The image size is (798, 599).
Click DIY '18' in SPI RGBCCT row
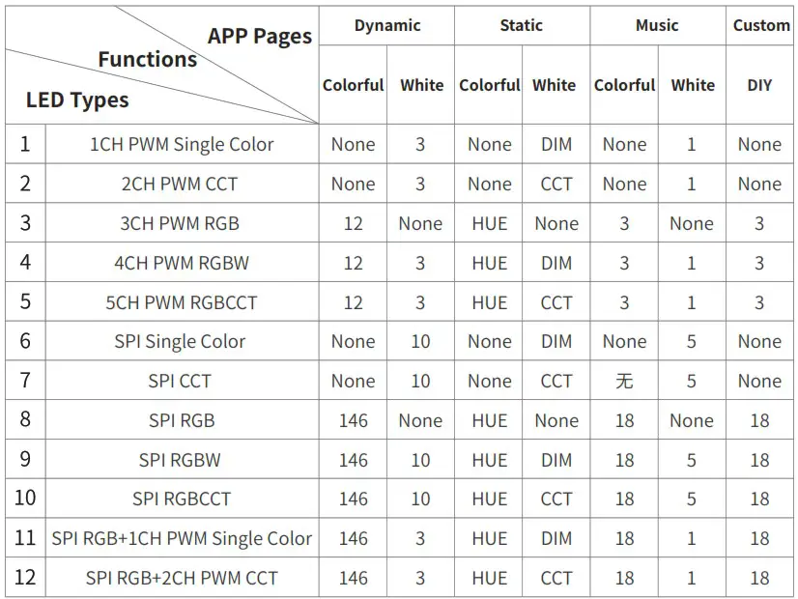759,499
